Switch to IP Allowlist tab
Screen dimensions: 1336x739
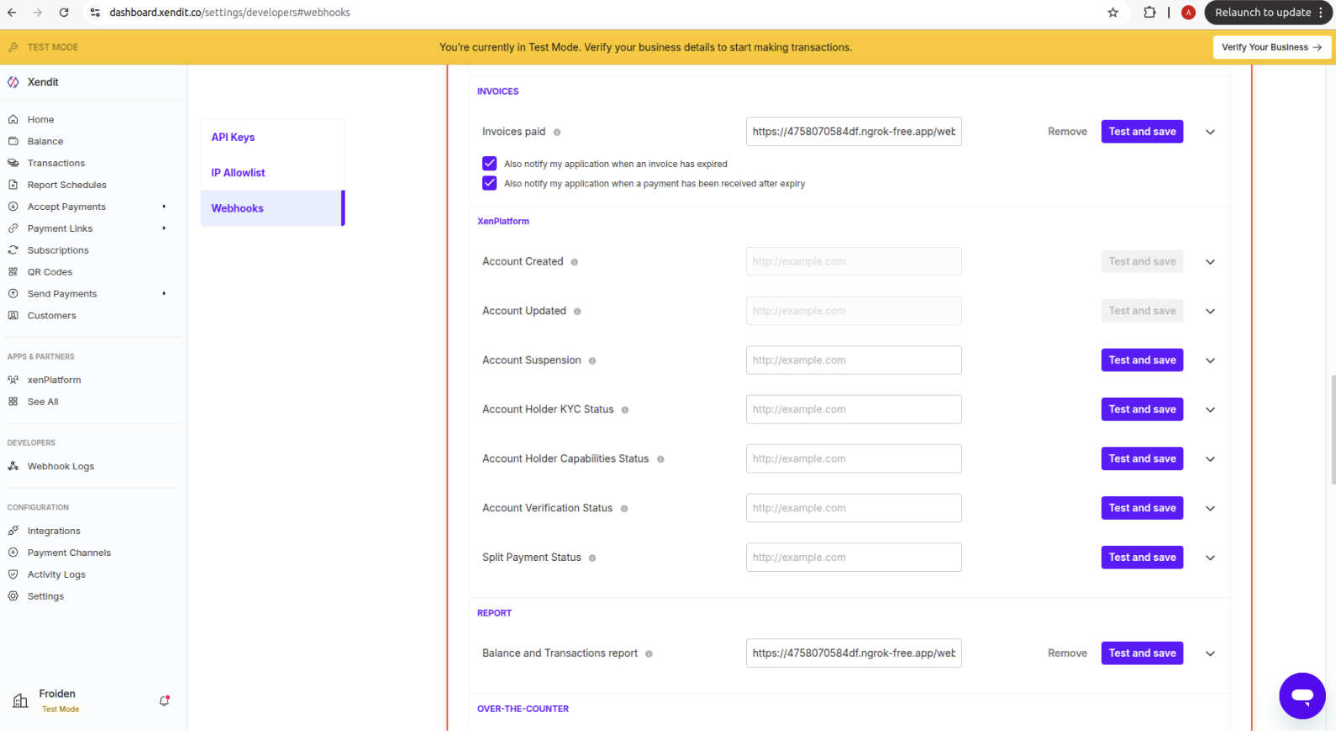(272, 173)
